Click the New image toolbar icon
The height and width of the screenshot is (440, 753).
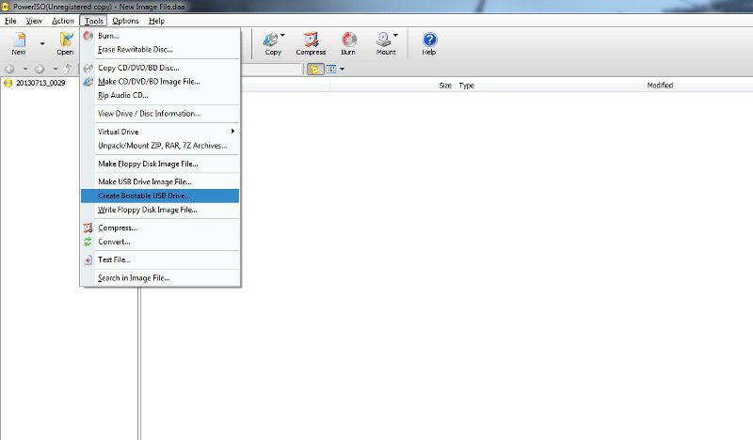coord(18,42)
